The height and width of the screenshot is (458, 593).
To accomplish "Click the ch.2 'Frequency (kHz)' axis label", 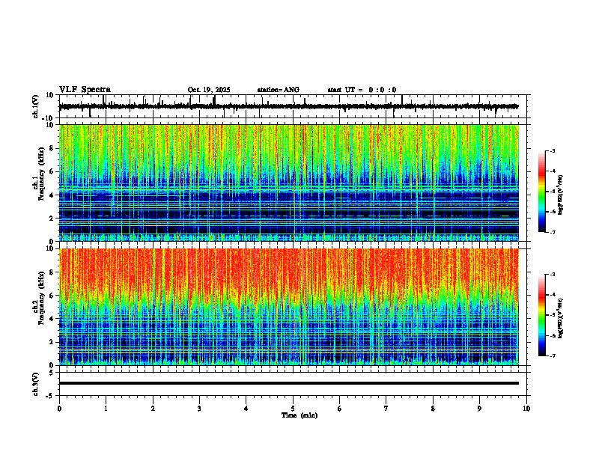I will (x=41, y=298).
